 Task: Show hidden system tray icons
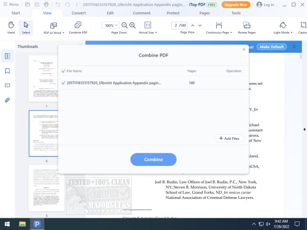pos(254,224)
